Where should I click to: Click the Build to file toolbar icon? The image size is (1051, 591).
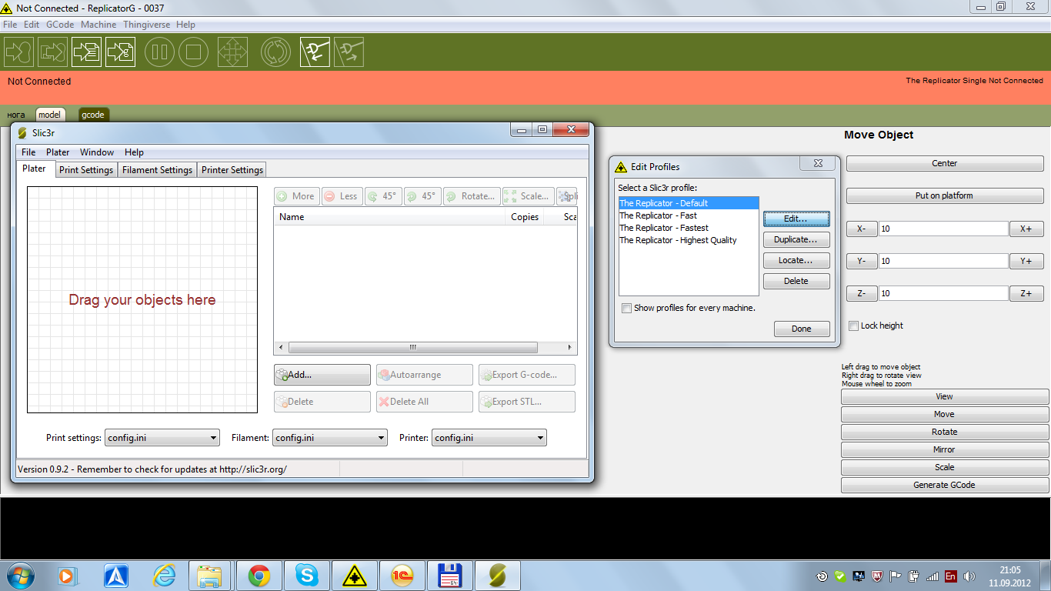point(86,52)
